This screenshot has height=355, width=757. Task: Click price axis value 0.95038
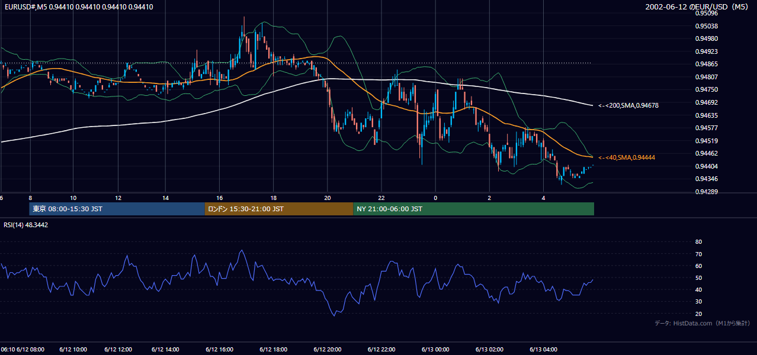706,26
